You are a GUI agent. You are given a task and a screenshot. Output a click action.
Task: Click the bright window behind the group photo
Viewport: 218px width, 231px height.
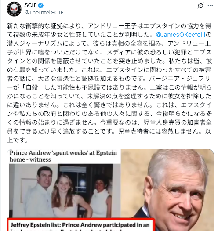point(81,184)
